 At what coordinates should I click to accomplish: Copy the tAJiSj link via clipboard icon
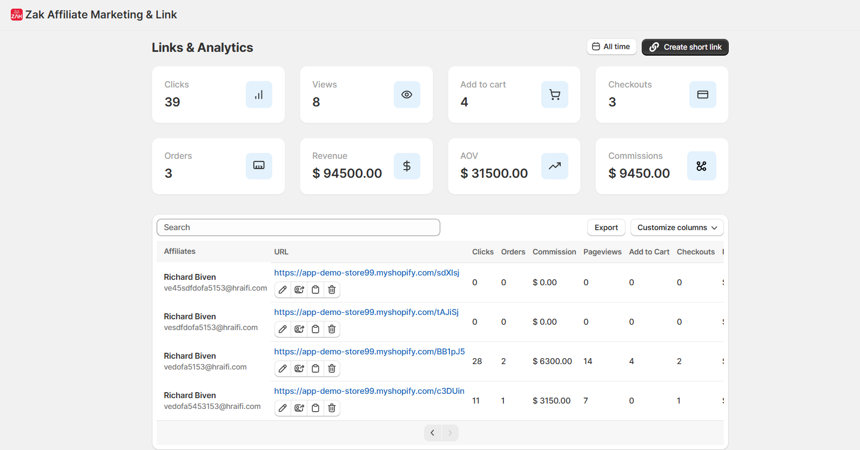pos(315,329)
